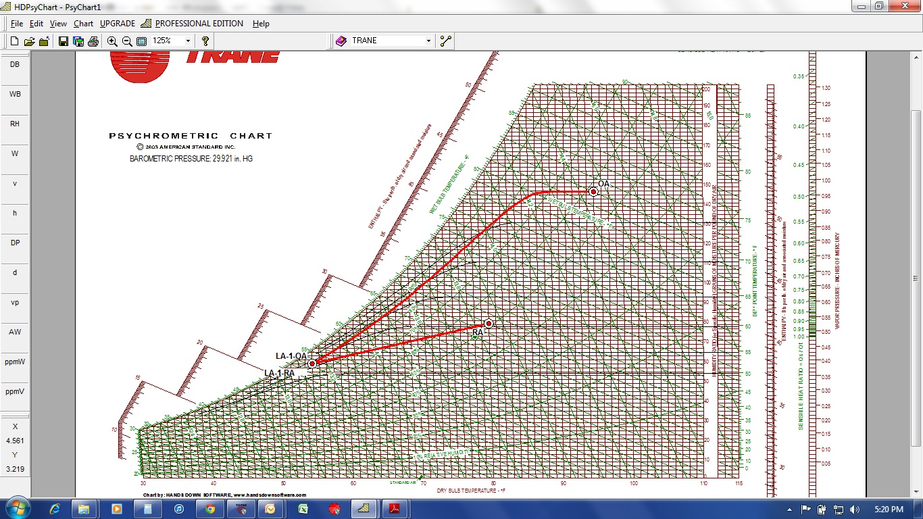The height and width of the screenshot is (519, 923).
Task: Open the UPGRADE menu
Action: point(118,24)
